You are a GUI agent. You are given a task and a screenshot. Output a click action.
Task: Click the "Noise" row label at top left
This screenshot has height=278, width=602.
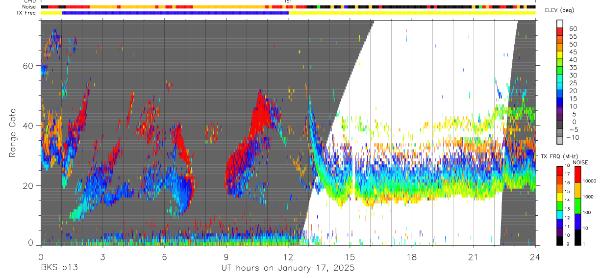29,7
